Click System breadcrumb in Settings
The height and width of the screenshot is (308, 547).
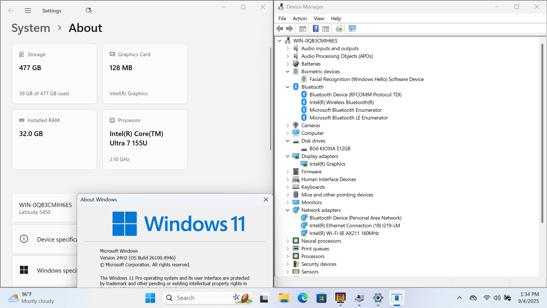(x=31, y=28)
